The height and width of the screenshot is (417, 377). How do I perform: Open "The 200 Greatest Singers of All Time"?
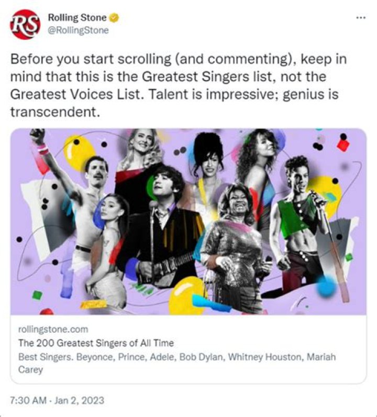pyautogui.click(x=96, y=343)
